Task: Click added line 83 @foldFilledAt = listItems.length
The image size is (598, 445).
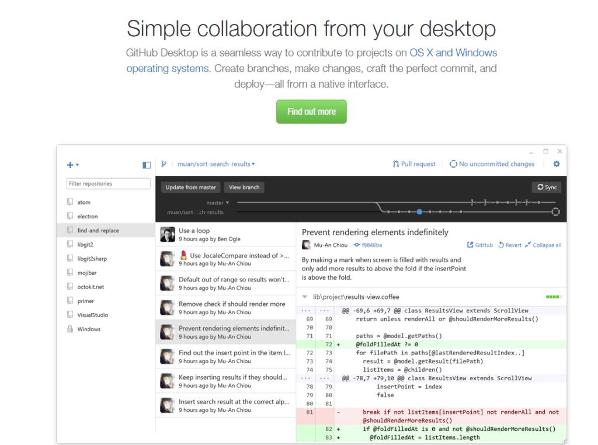Action: [x=432, y=437]
